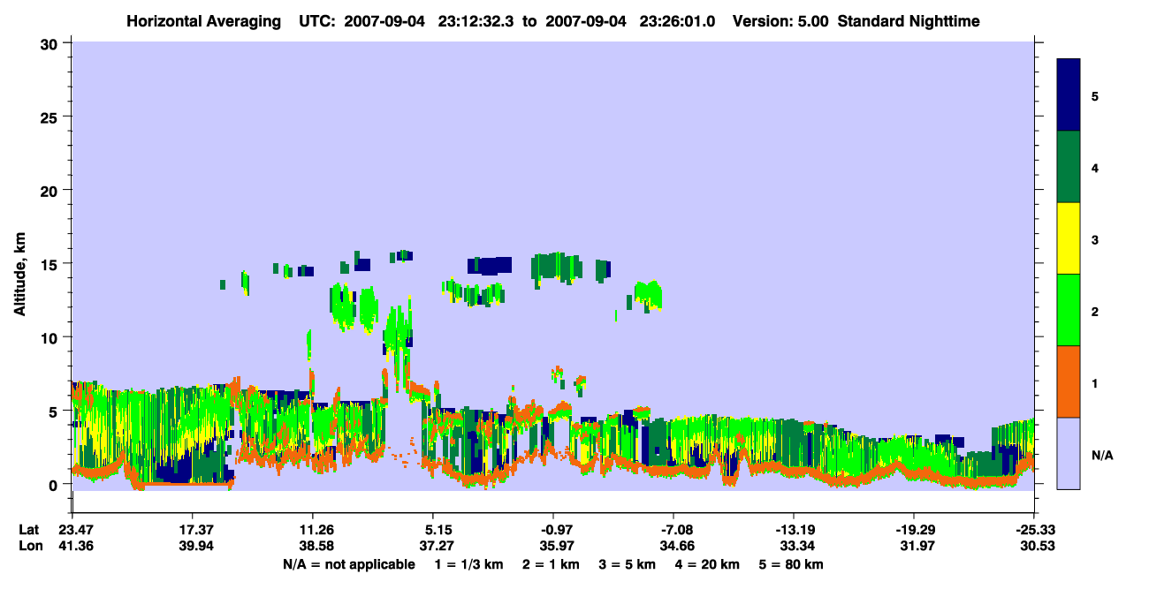Viewport: 1149px width, 589px height.
Task: Click the 'Lat' row label
Action: tap(29, 530)
